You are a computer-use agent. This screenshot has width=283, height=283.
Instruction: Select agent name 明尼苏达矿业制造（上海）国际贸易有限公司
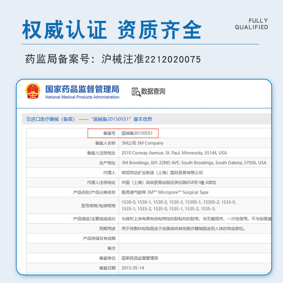(x=162, y=173)
